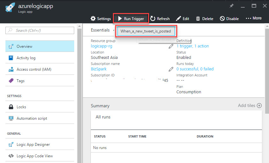The height and width of the screenshot is (163, 269).
Task: Open Settings gear in the toolbar
Action: click(101, 18)
